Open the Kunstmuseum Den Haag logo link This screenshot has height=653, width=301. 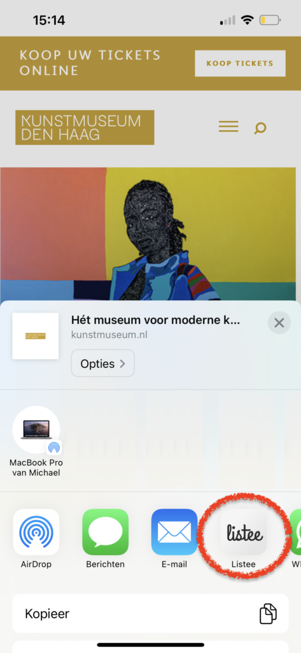point(85,128)
